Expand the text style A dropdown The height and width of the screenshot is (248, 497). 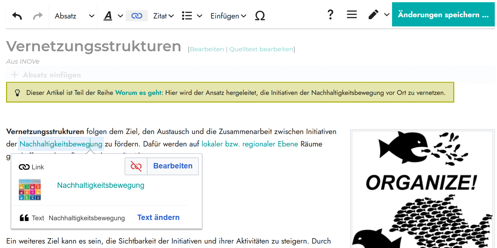(113, 16)
